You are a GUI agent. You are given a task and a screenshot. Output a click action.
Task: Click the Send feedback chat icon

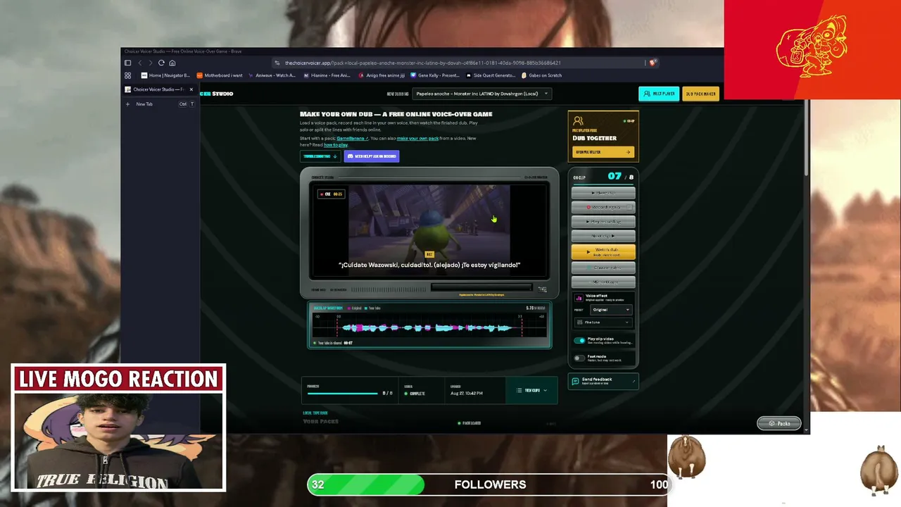click(x=576, y=382)
